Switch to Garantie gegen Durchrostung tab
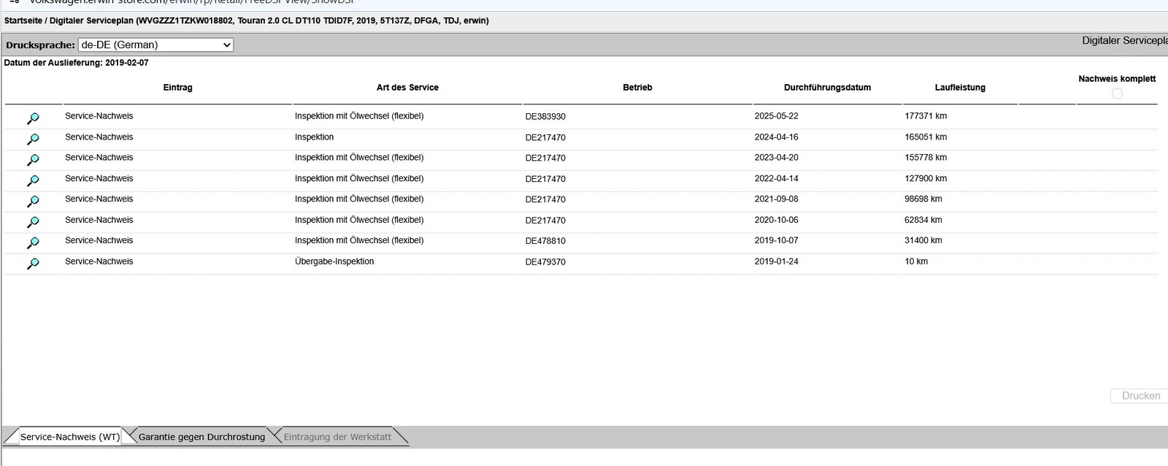The height and width of the screenshot is (466, 1168). pyautogui.click(x=201, y=437)
